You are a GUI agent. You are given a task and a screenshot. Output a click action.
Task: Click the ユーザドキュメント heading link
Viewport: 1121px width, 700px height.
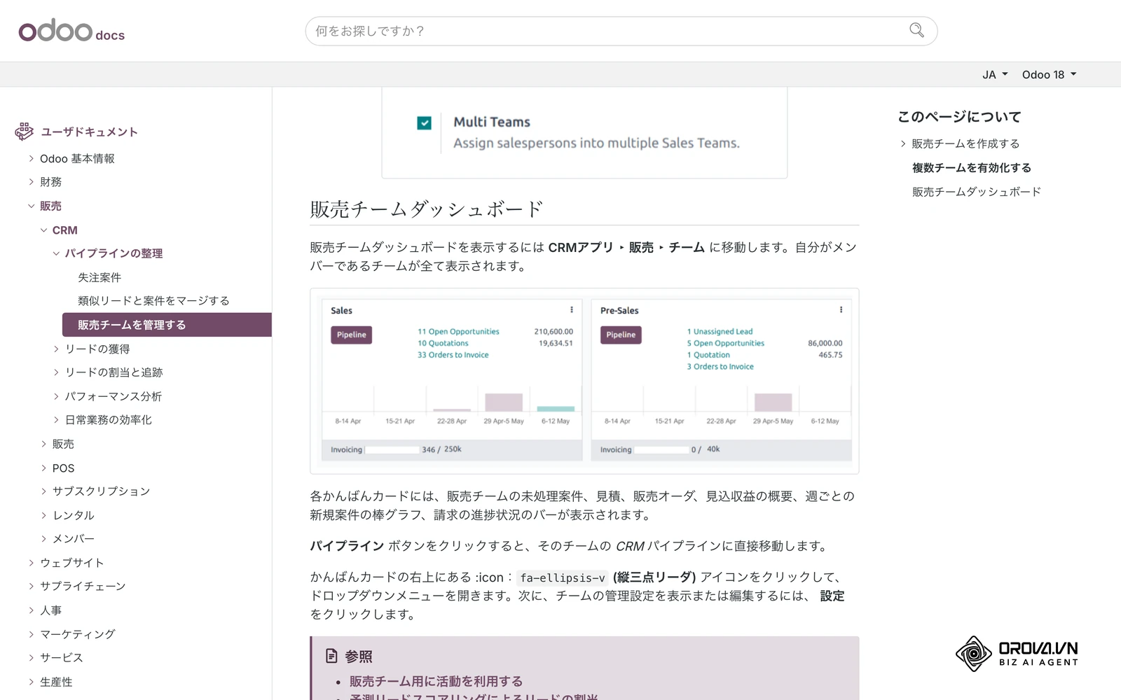coord(89,132)
